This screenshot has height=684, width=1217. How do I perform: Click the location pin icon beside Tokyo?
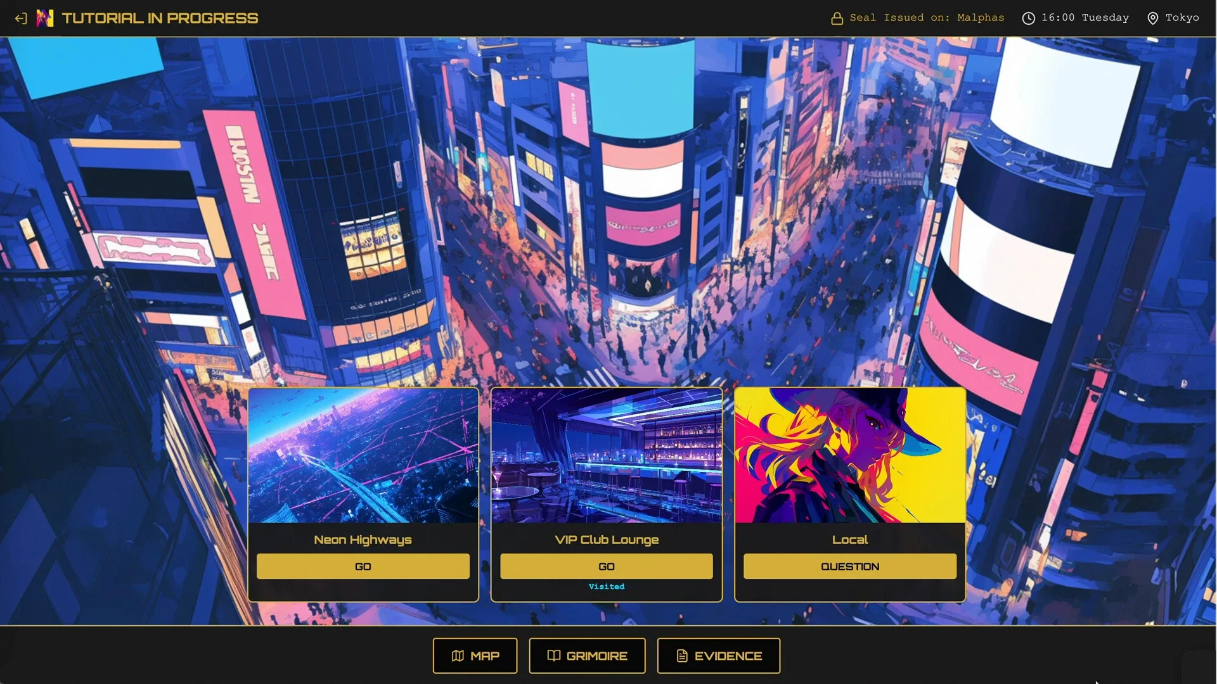tap(1152, 18)
